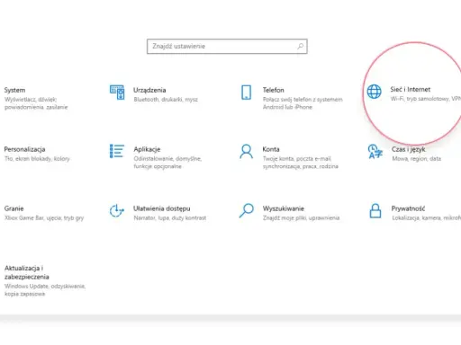
Task: Open Sieć i Internet title
Action: 411,89
